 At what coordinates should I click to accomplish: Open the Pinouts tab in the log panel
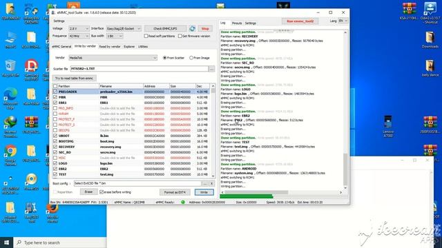[237, 23]
